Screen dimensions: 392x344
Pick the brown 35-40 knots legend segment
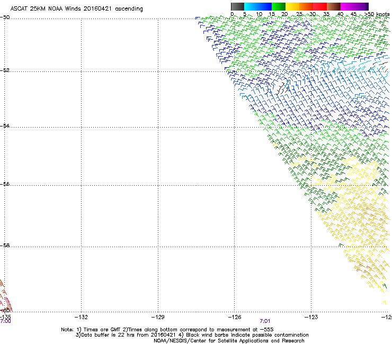click(x=334, y=6)
